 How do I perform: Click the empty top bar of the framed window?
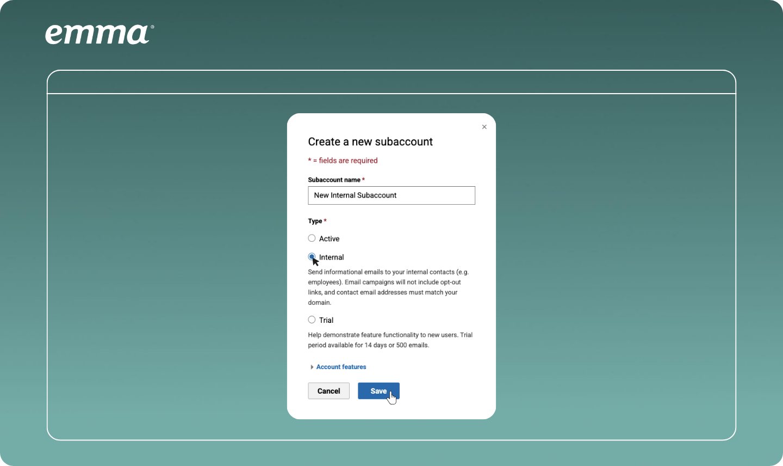point(391,82)
